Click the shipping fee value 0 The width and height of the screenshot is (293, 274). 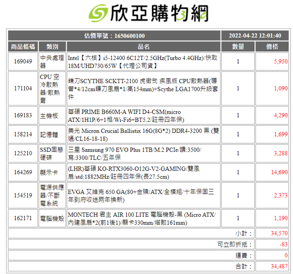pos(286,255)
